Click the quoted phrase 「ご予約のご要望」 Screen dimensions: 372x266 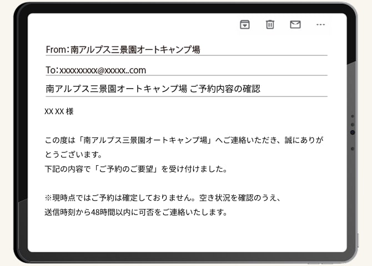coord(132,168)
